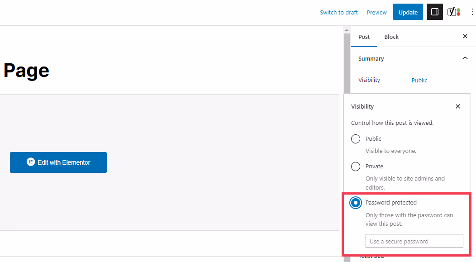Select the Public visibility option

tap(356, 138)
